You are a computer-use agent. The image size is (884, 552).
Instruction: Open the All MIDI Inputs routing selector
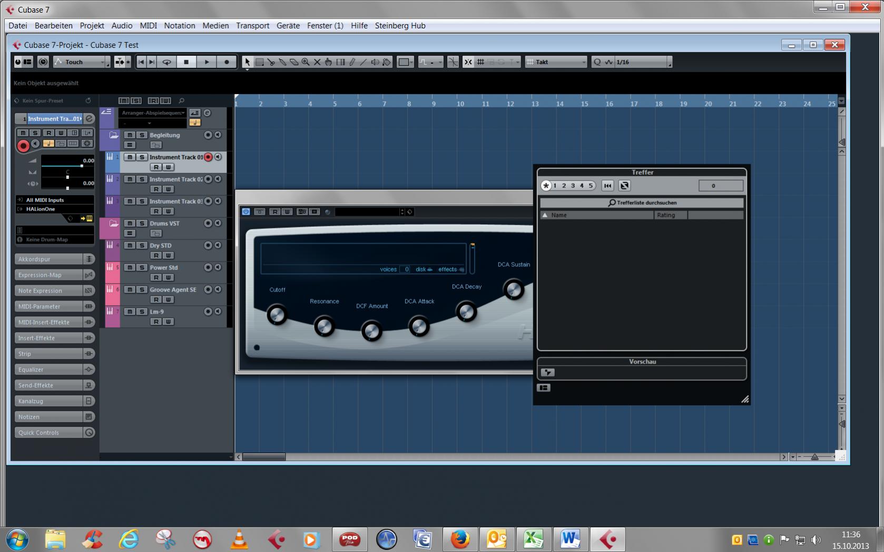(55, 200)
